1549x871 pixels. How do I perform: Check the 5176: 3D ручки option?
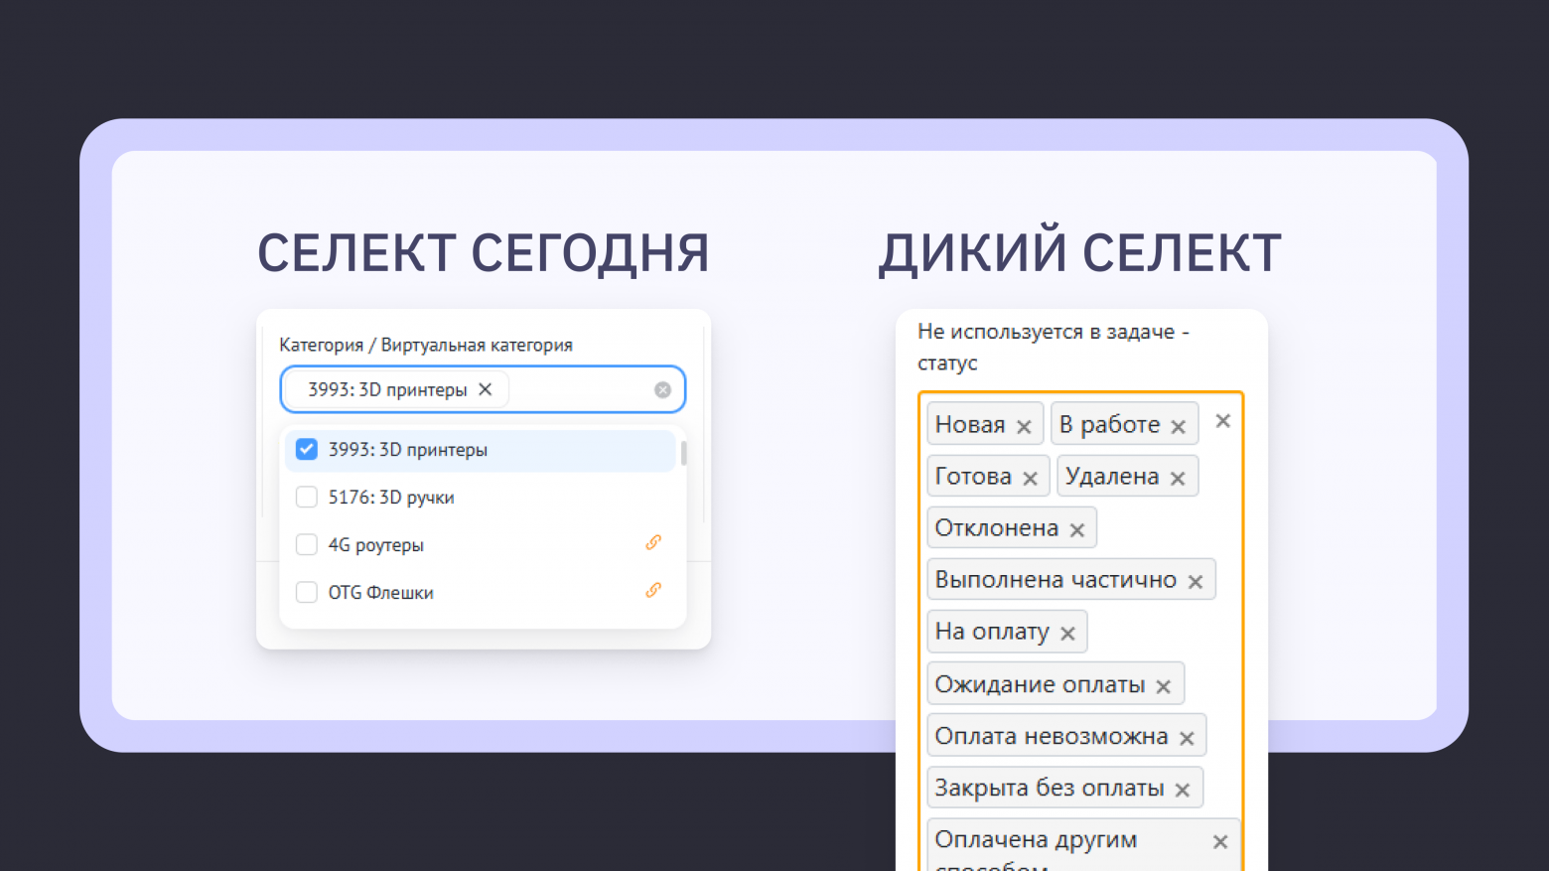pyautogui.click(x=307, y=497)
